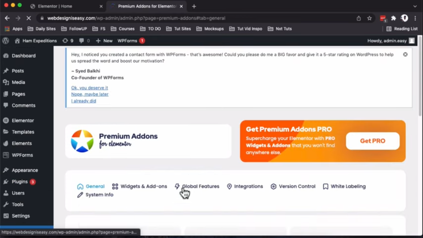Open the + New admin bar menu
Screen dimensions: 423x238
[104, 41]
